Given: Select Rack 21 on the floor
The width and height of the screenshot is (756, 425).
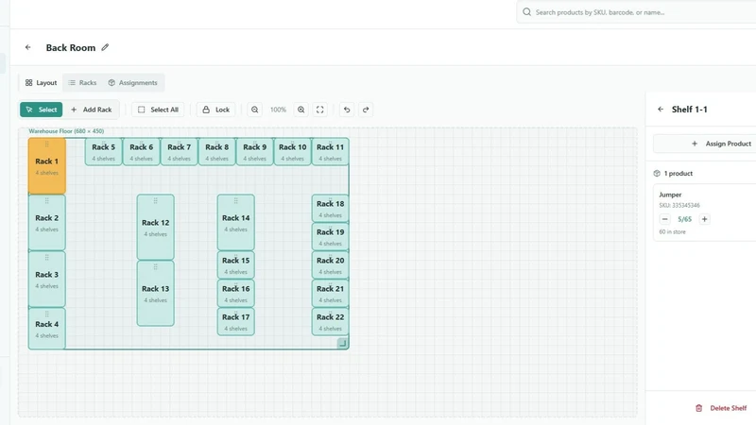Looking at the screenshot, I should click(x=330, y=294).
